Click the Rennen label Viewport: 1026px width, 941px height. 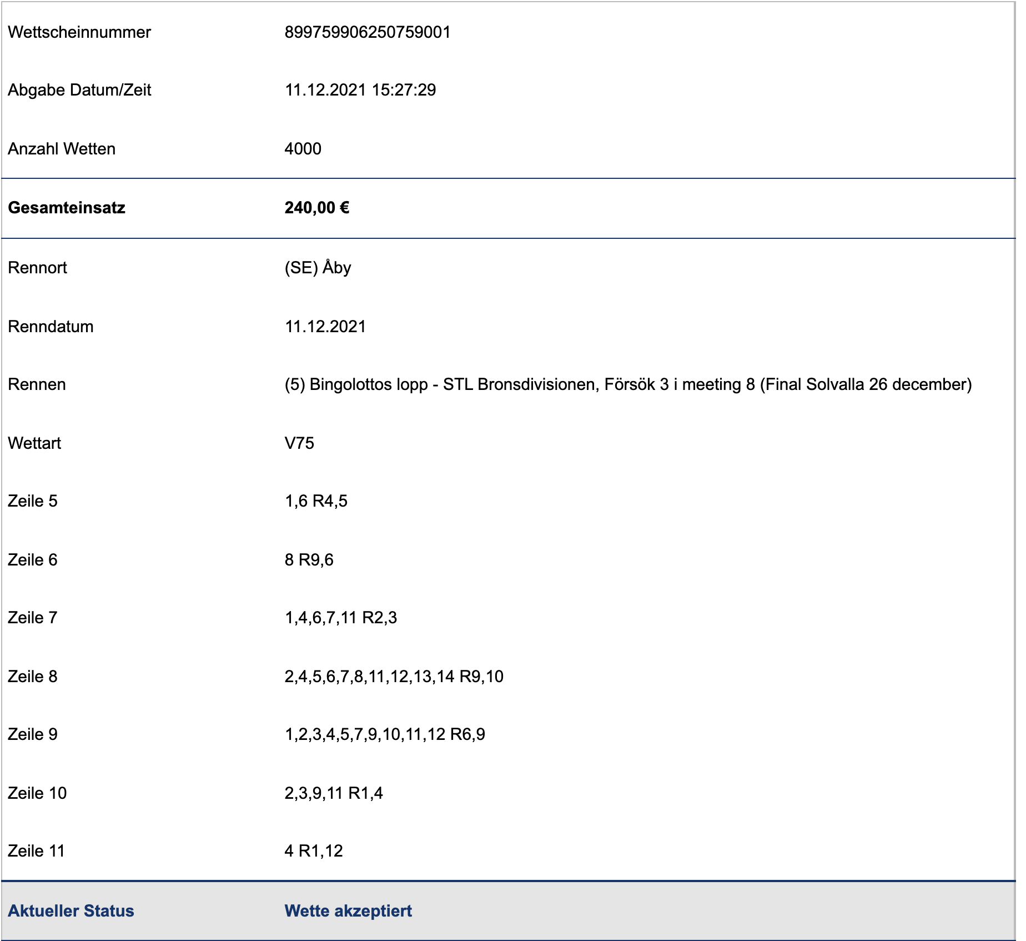(37, 384)
